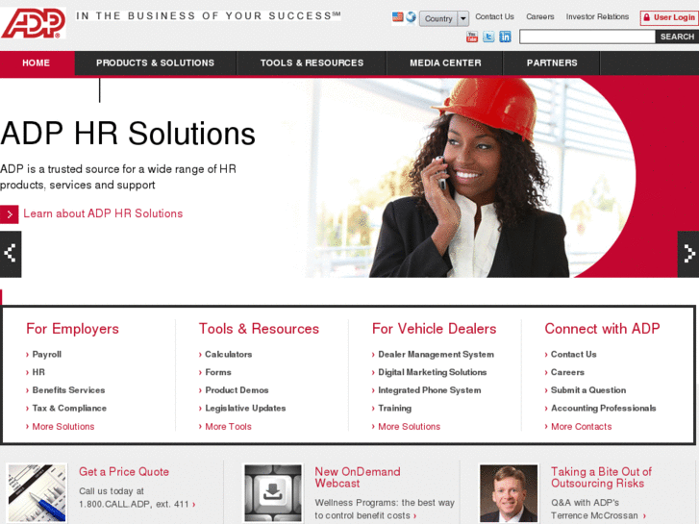
Task: Show the previous hero slide arrow
Action: point(11,254)
